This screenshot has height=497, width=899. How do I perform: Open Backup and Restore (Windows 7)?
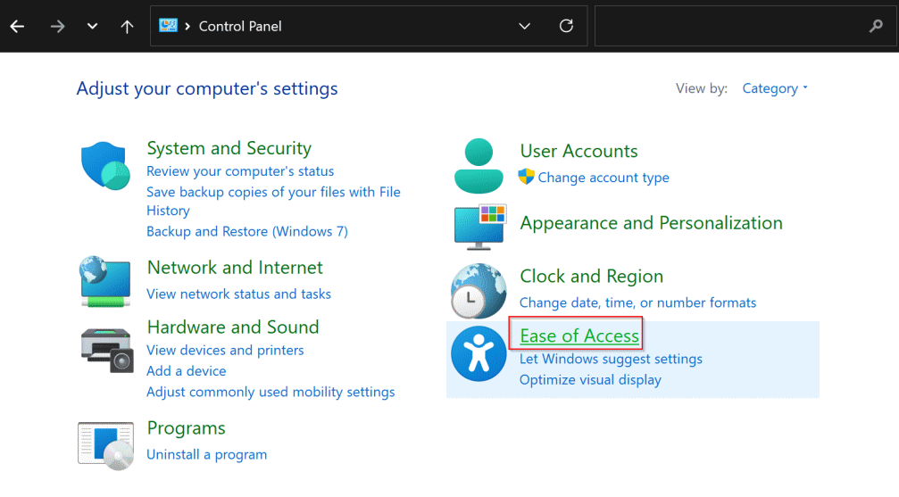247,231
